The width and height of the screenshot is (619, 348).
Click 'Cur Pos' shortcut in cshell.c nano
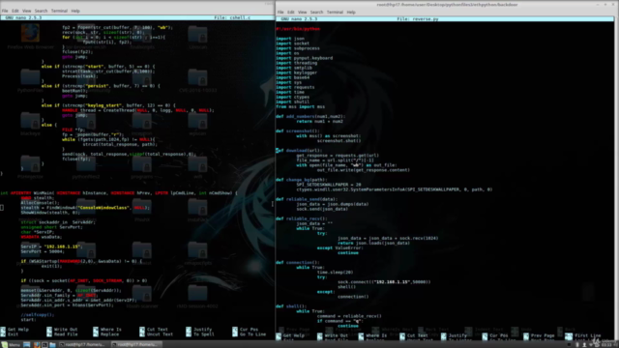(249, 330)
